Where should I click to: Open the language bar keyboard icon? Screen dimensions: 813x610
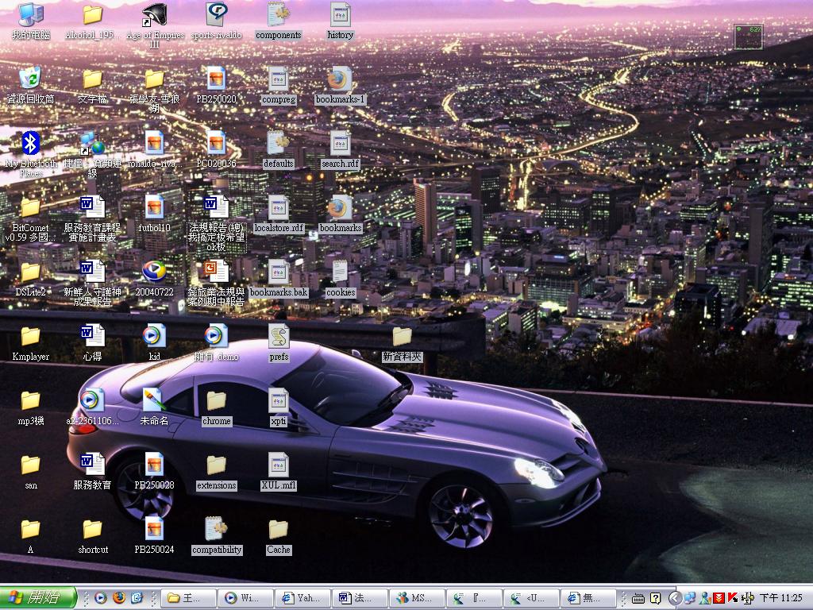click(638, 598)
